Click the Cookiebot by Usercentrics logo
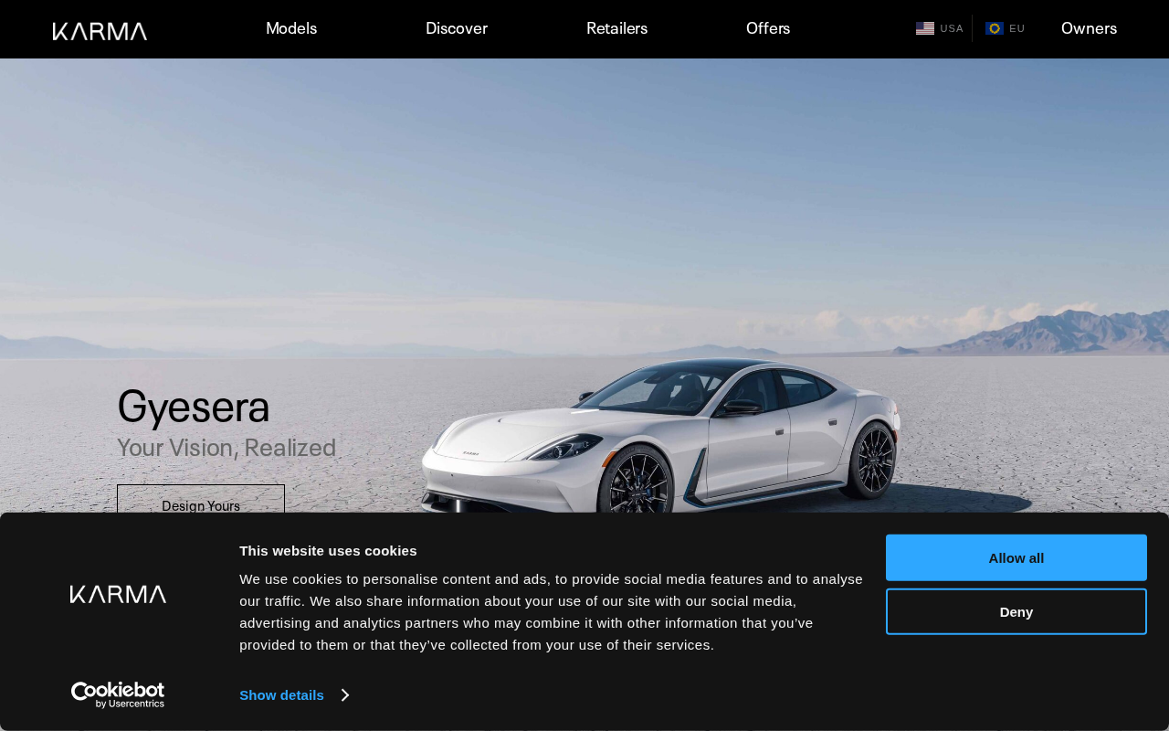The width and height of the screenshot is (1169, 731). pyautogui.click(x=118, y=694)
